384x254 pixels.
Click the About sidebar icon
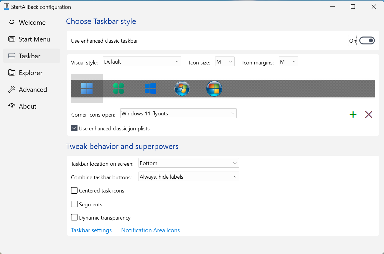click(x=12, y=106)
